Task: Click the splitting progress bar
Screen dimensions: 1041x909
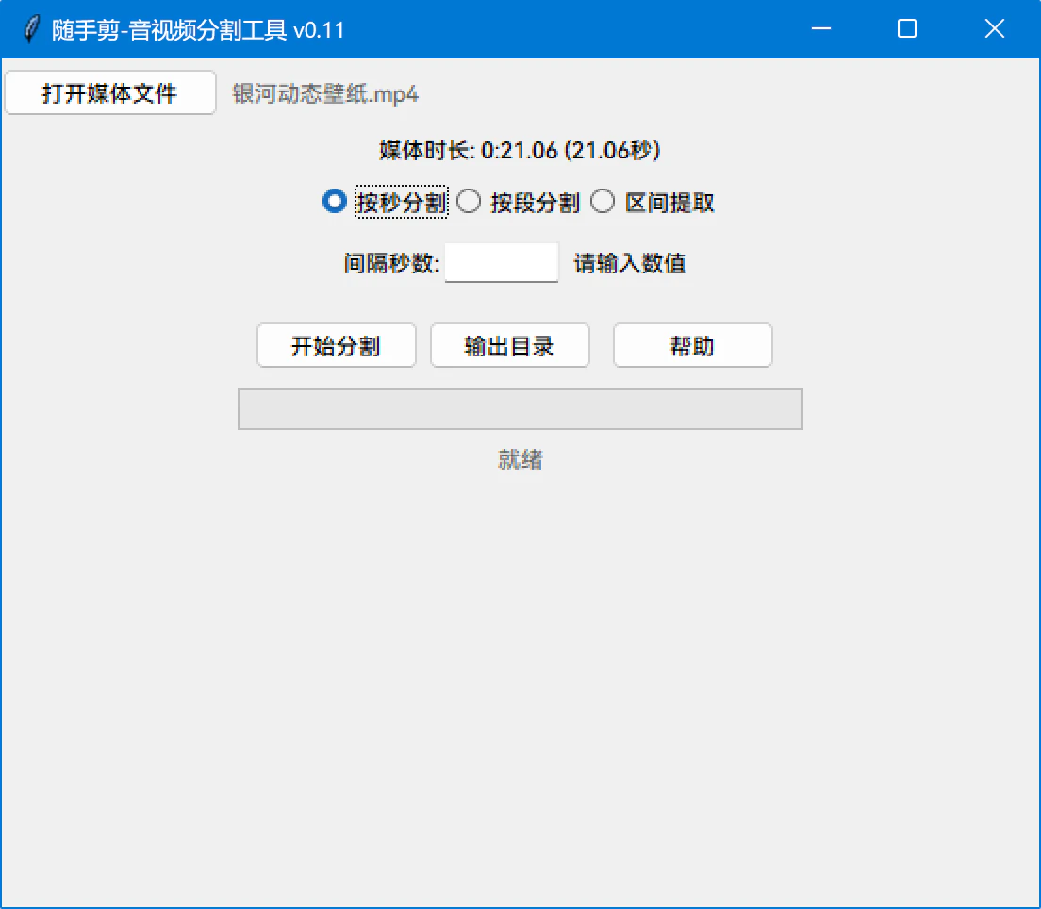Action: [520, 409]
